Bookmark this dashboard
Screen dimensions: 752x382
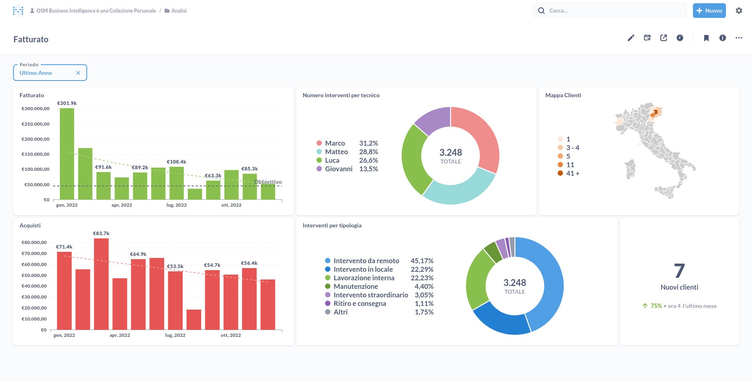click(706, 38)
